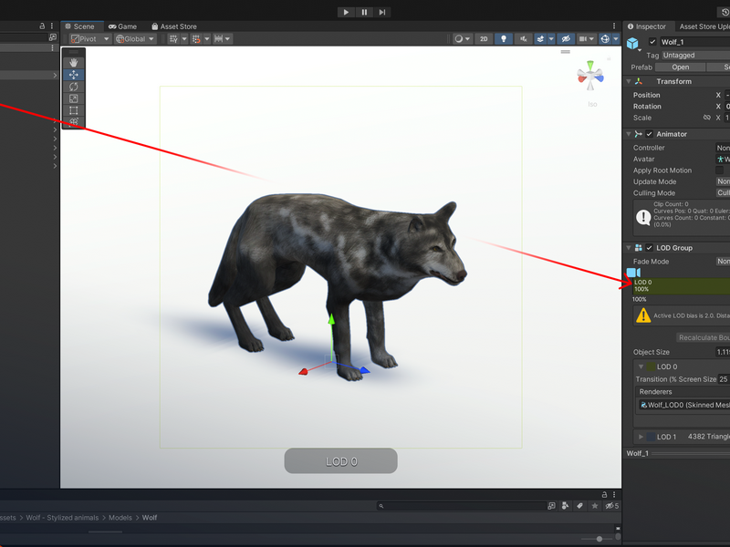Open Global handle rotation dropdown
Image resolution: width=730 pixels, height=547 pixels.
pyautogui.click(x=135, y=39)
